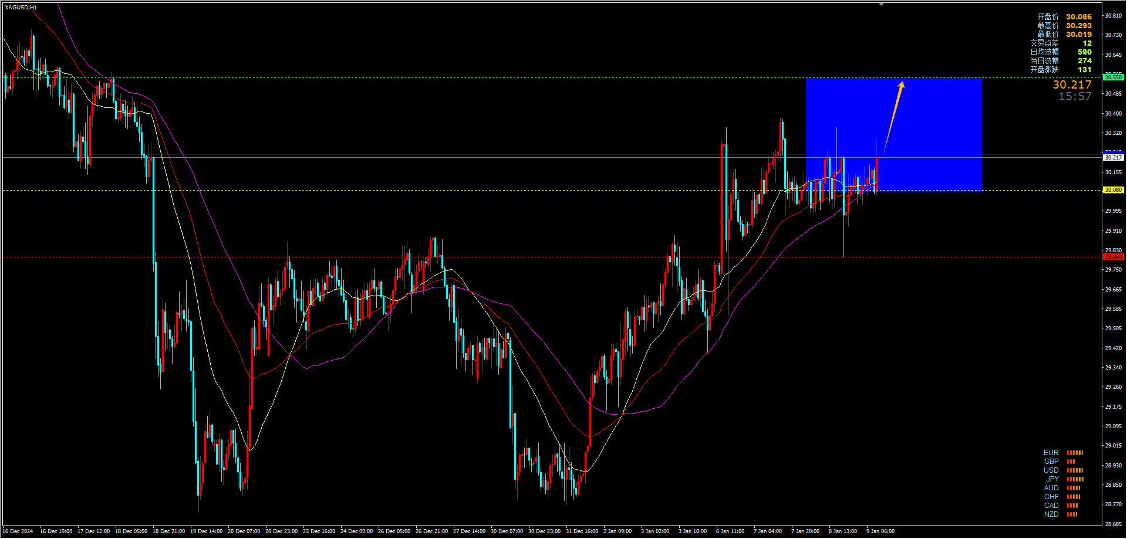
Task: Click the 23 Dec 16:00 time axis label
Action: pyautogui.click(x=319, y=531)
